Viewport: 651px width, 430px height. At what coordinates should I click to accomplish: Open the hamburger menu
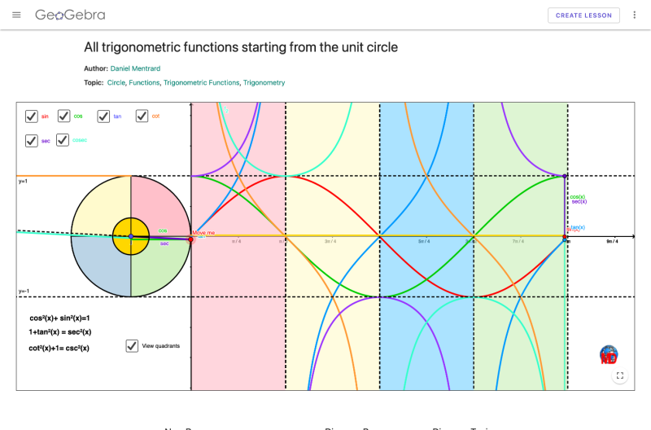pos(17,15)
